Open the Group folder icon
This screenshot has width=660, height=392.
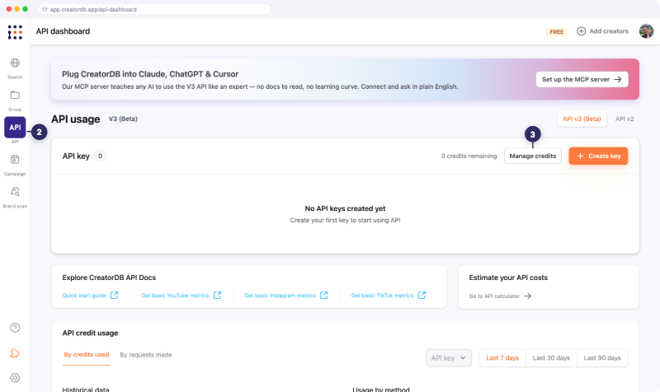(x=15, y=95)
